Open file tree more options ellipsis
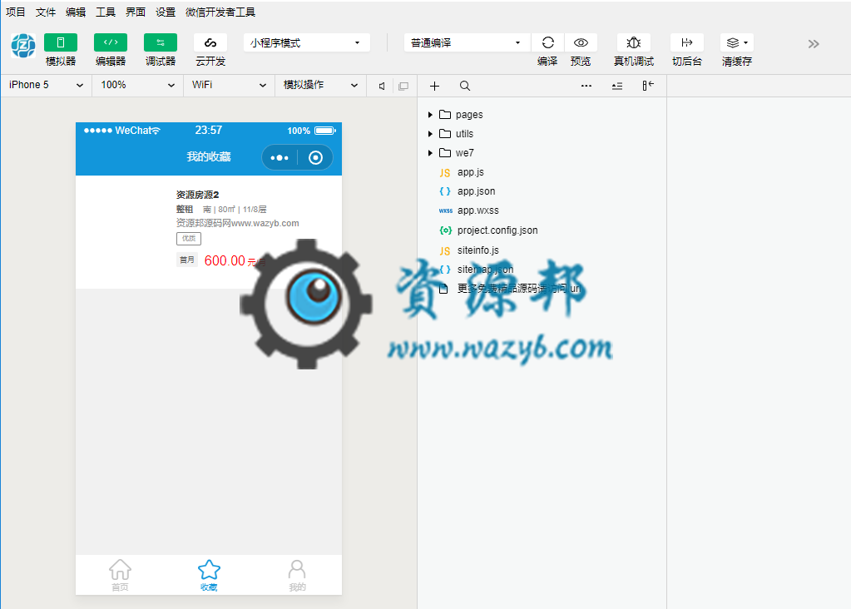 (x=586, y=86)
